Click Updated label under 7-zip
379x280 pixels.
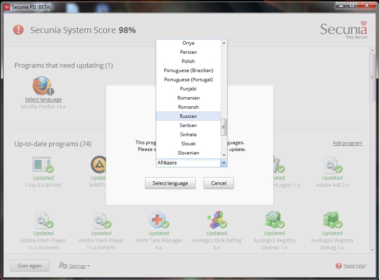[x=43, y=178]
